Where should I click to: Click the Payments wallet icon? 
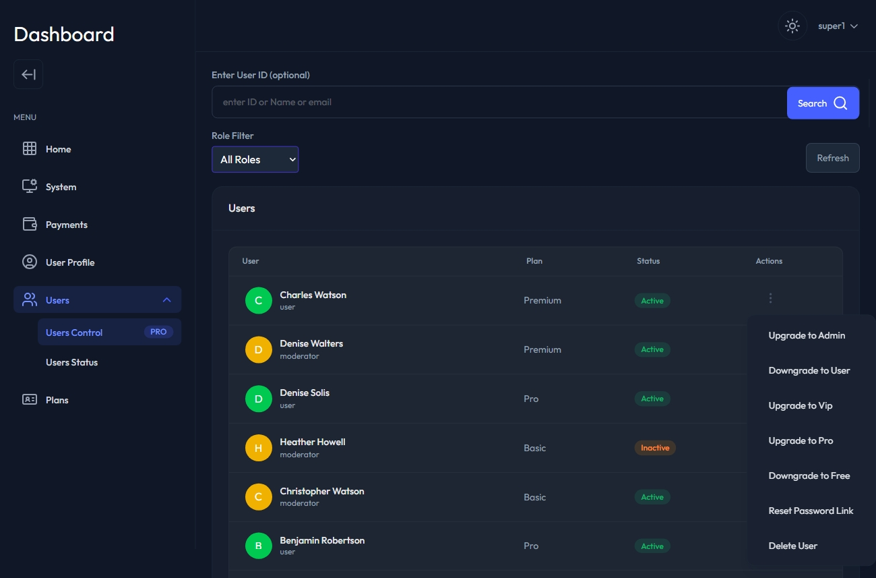click(x=30, y=225)
